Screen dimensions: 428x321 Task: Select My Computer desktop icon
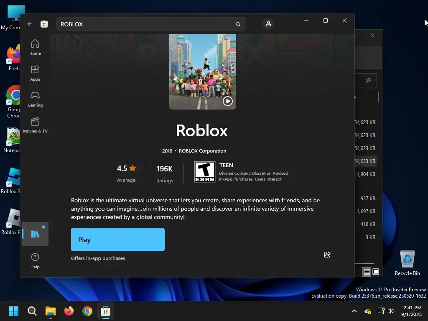10,18
